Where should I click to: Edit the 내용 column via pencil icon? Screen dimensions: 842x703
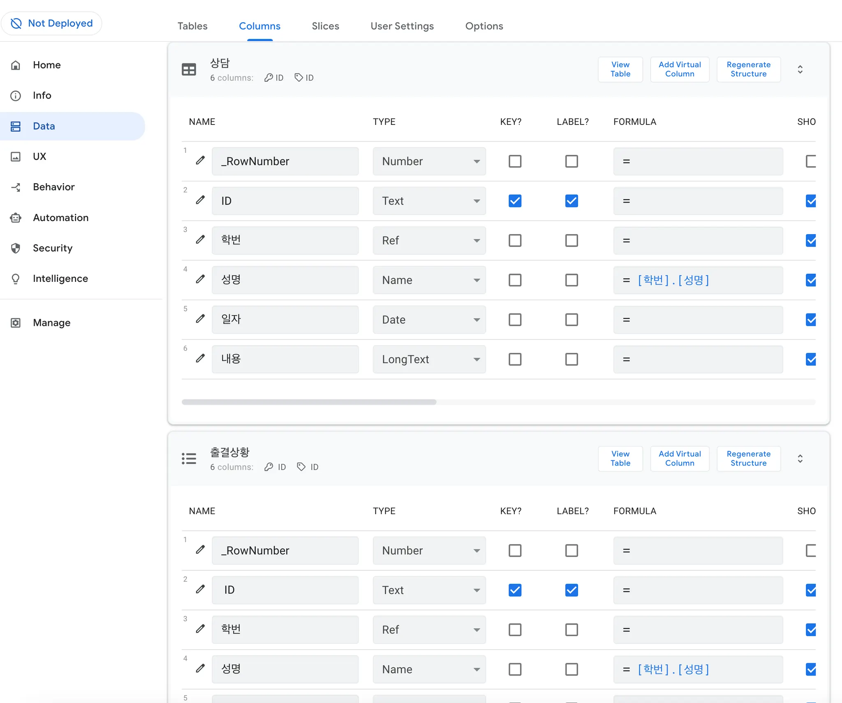point(200,359)
